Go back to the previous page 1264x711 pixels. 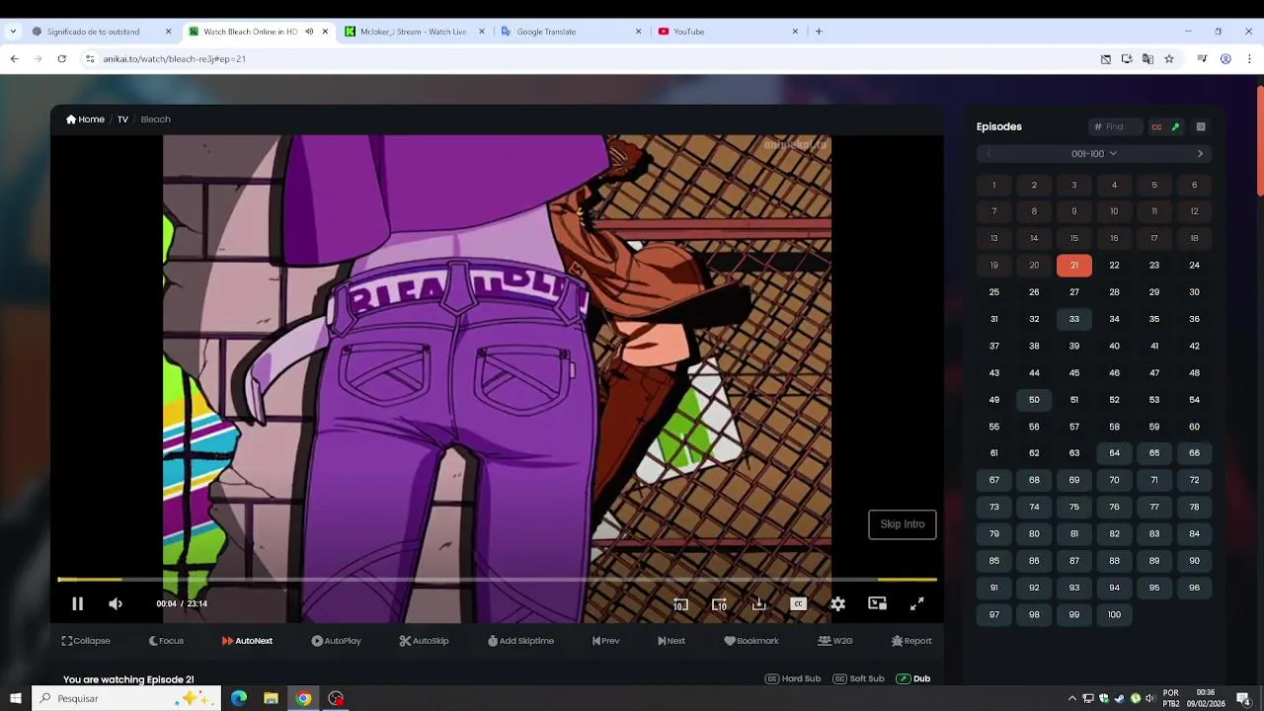pyautogui.click(x=15, y=59)
